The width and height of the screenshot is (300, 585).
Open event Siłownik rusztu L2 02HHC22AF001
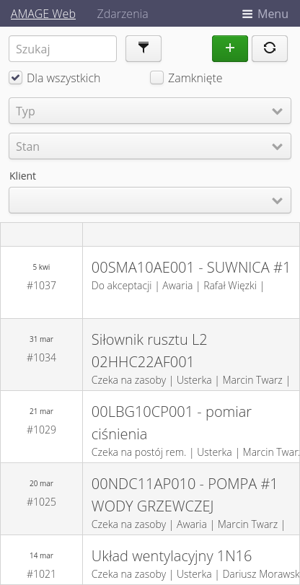pos(149,351)
